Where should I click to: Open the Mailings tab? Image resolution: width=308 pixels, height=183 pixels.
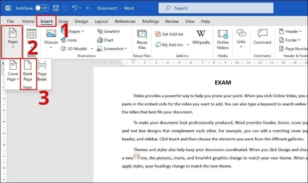(151, 21)
